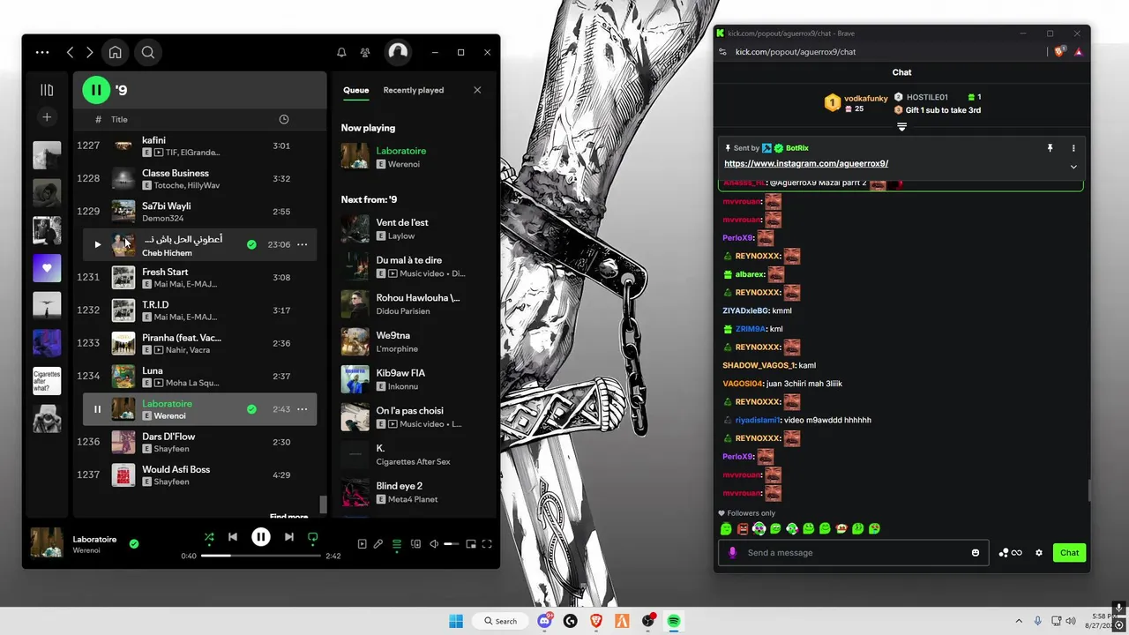Play the Cheb Hichem track row

(98, 244)
